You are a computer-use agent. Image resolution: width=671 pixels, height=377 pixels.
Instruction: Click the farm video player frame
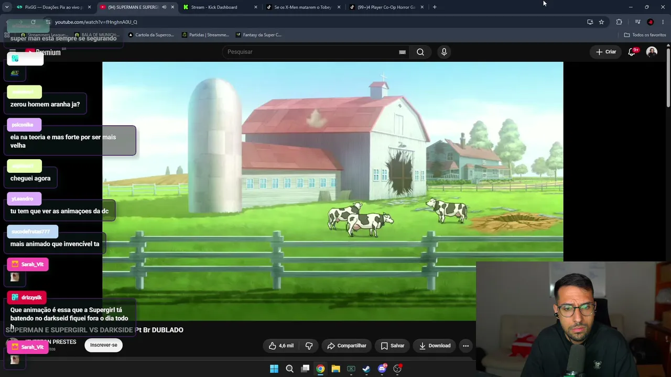pos(333,191)
